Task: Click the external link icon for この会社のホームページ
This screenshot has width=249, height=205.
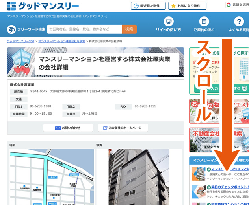Action: point(105,128)
